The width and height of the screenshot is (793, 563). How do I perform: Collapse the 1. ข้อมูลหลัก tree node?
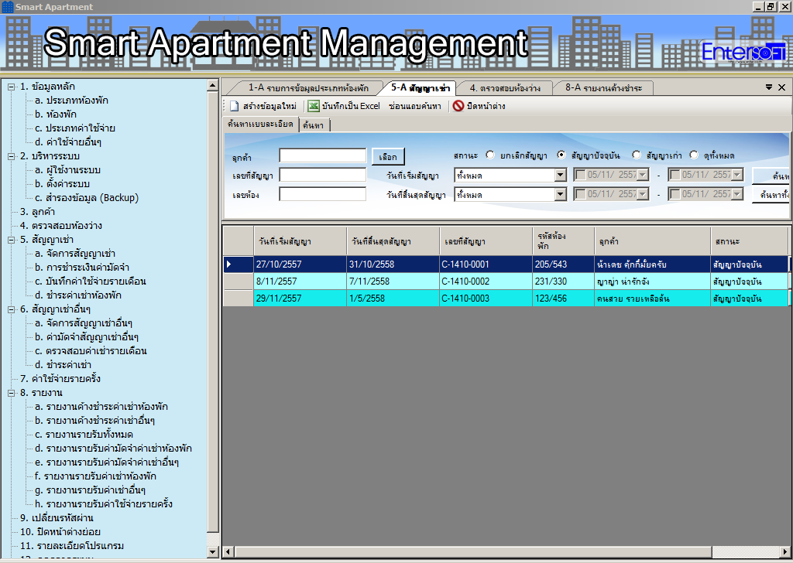(x=11, y=87)
